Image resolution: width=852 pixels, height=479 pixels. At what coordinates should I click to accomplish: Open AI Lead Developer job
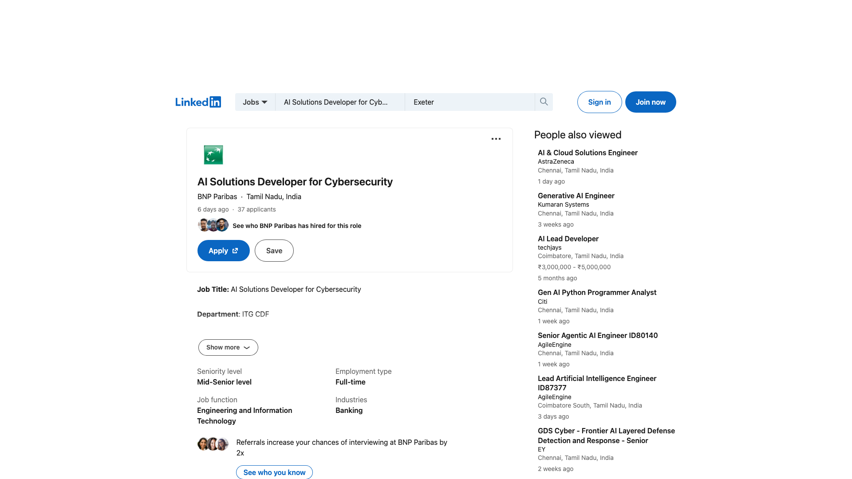(x=568, y=239)
